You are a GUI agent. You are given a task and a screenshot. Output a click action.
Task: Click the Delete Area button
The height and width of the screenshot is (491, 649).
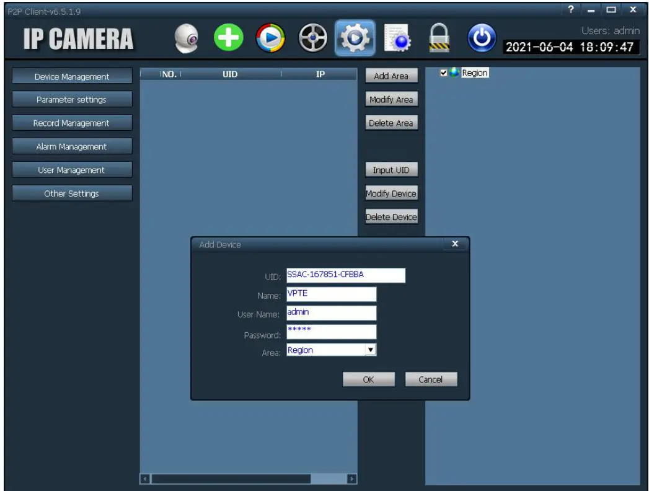pos(392,123)
